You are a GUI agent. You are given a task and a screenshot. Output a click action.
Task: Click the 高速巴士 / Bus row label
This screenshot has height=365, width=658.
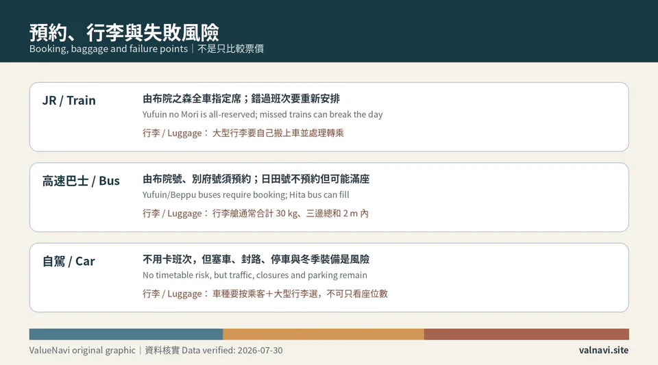tap(81, 181)
